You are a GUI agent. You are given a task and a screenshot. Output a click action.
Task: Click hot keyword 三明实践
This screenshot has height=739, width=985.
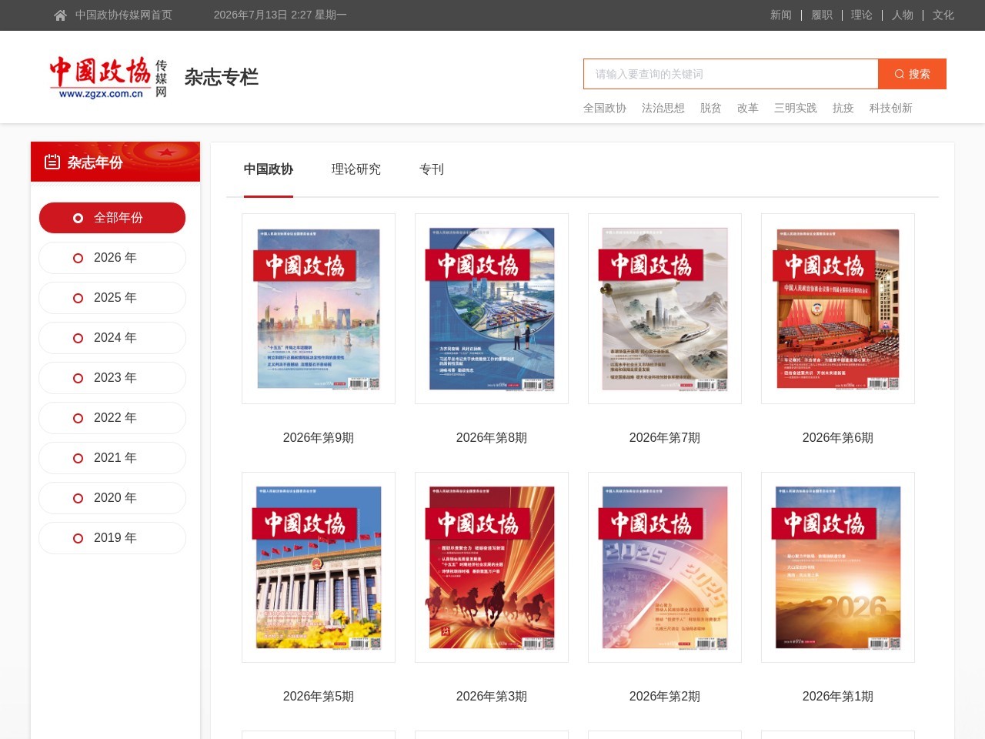796,108
